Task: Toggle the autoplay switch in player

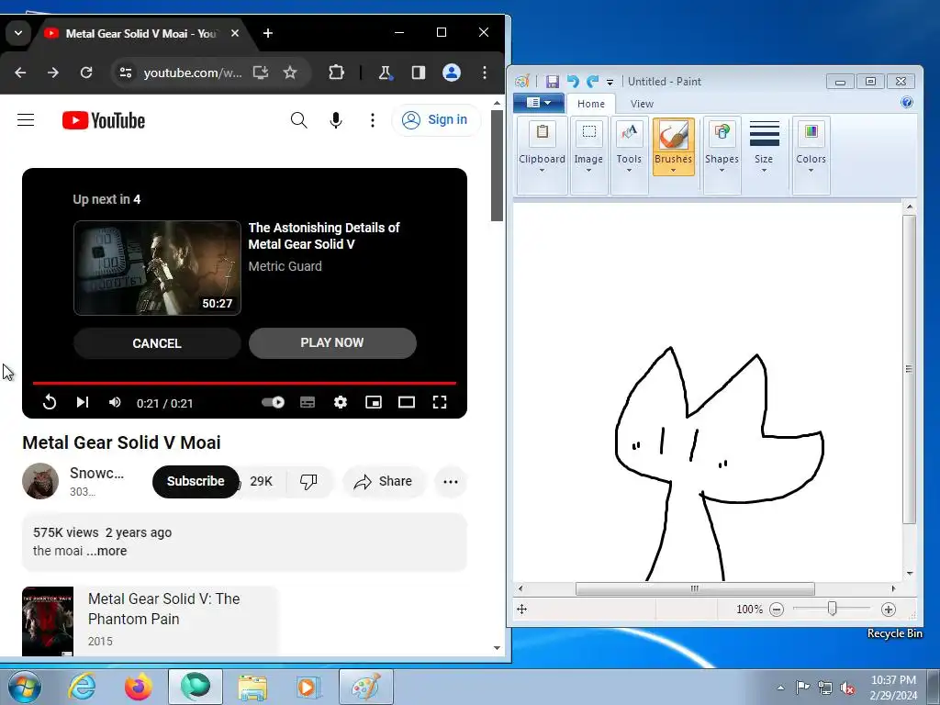Action: pos(274,402)
